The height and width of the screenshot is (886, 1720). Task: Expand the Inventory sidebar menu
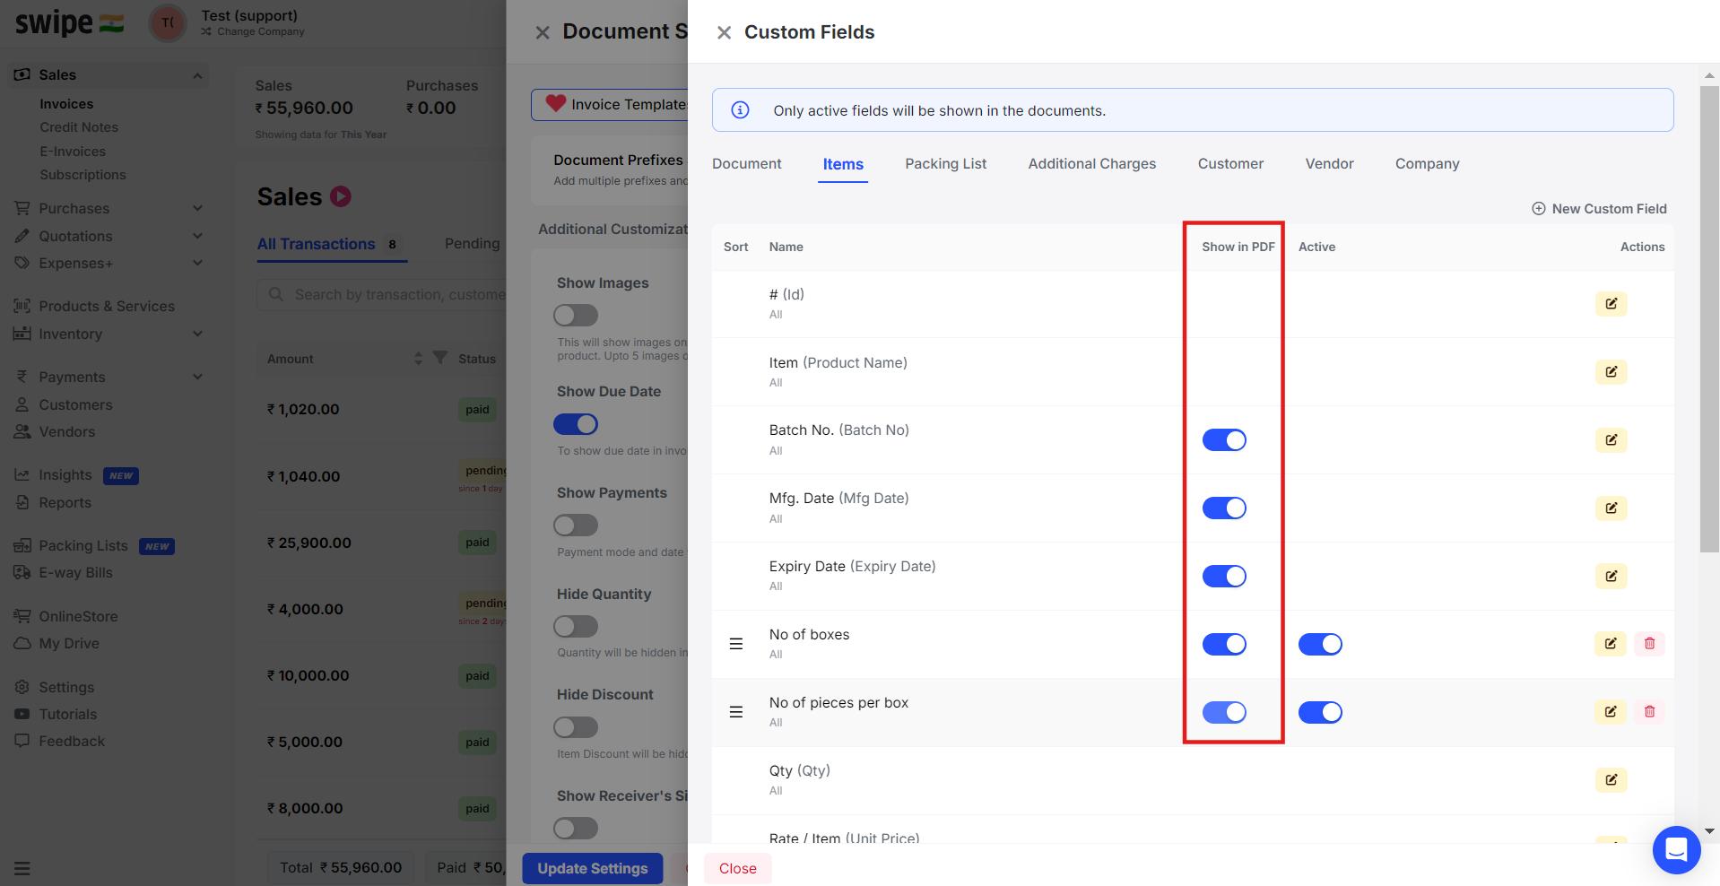coord(197,334)
